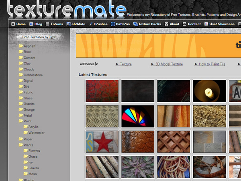Open the Plants category
This screenshot has height=181, width=241.
point(28,145)
